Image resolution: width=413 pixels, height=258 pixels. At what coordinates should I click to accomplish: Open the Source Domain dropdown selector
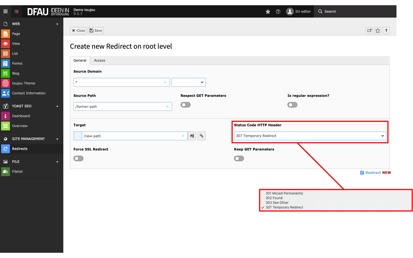point(188,82)
